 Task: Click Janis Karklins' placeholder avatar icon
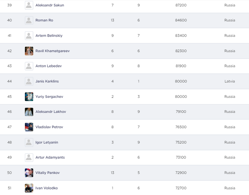[x=29, y=81]
